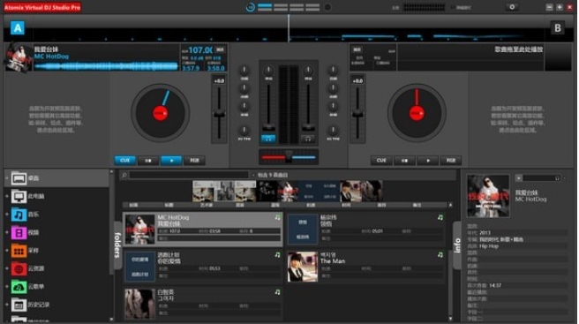
Task: Toggle deck B headphone monitor button
Action: point(307,139)
